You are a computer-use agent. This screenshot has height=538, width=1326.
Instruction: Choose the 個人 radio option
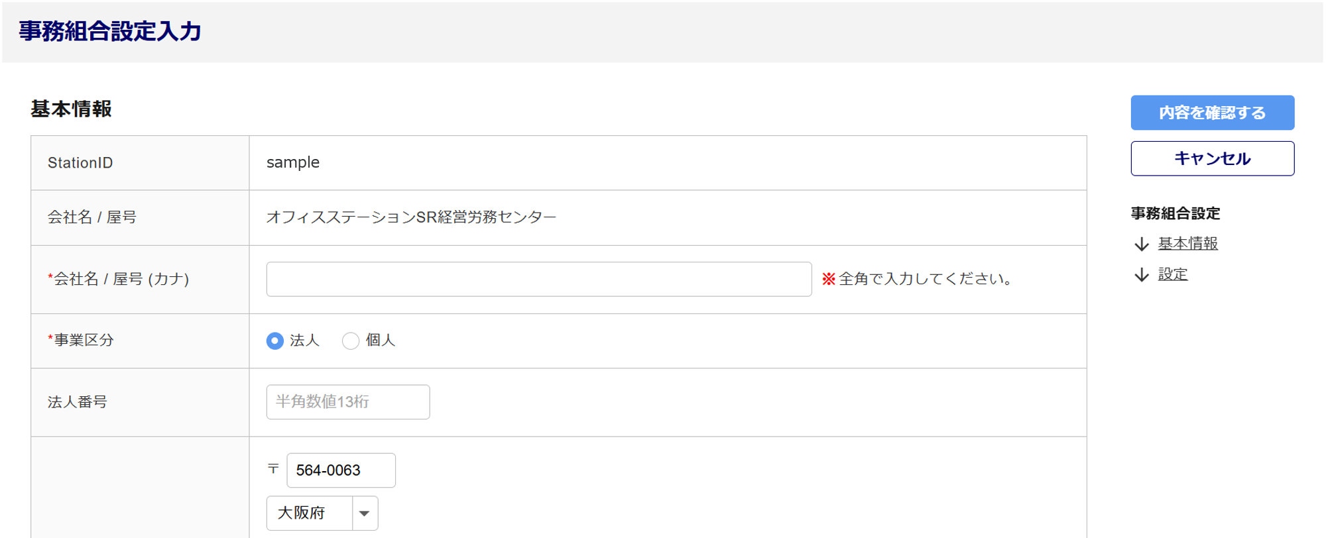tap(351, 341)
